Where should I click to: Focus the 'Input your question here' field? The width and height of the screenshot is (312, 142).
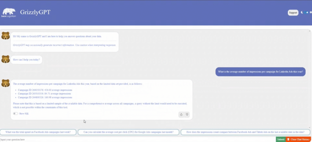click(138, 139)
